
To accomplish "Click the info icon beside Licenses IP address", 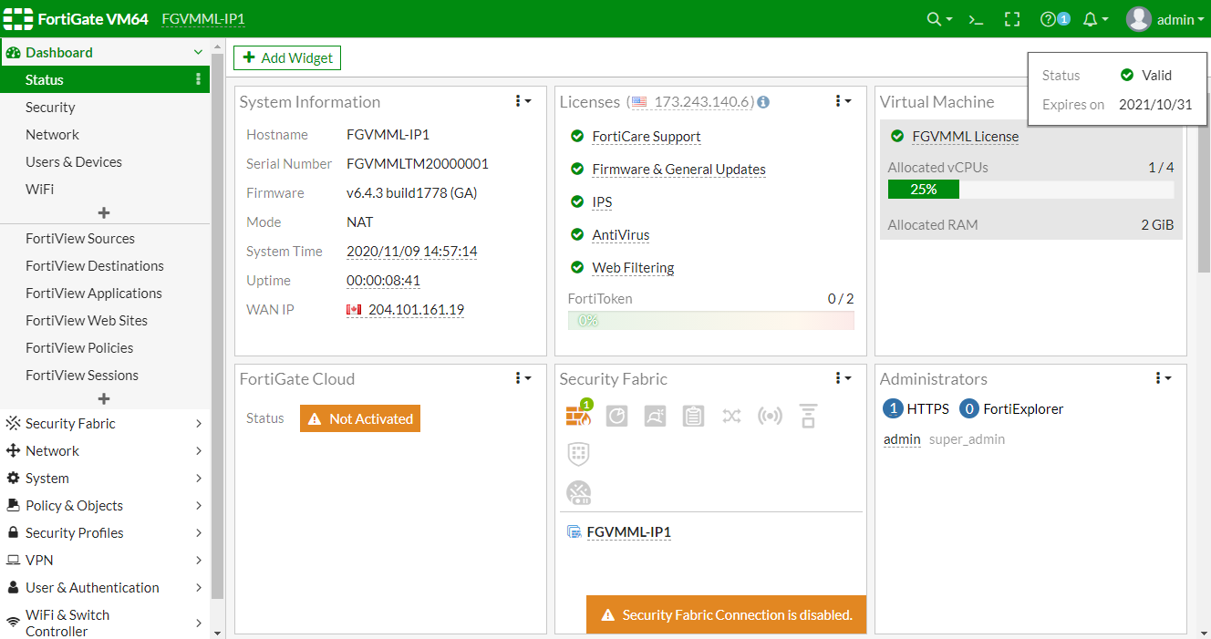I will [x=763, y=102].
